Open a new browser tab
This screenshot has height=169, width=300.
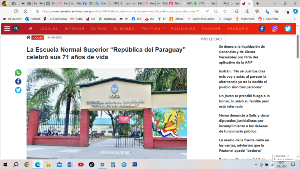[257, 4]
